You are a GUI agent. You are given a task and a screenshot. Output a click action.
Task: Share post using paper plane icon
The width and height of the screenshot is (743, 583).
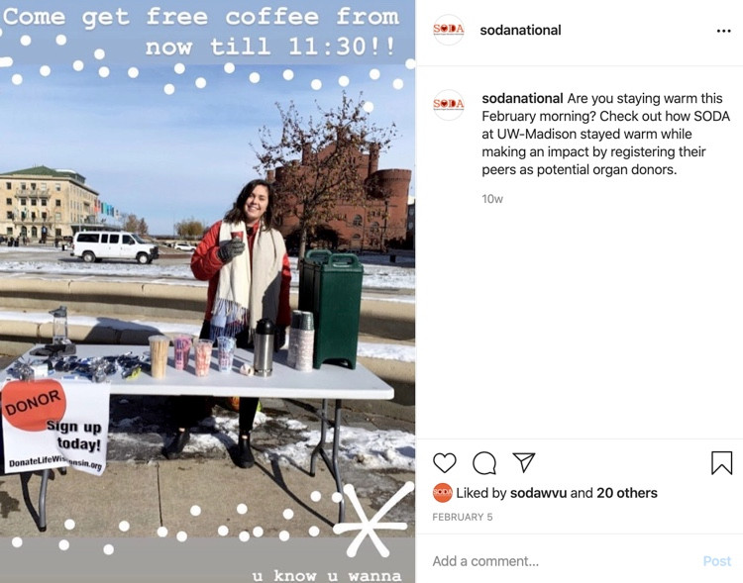pos(524,462)
